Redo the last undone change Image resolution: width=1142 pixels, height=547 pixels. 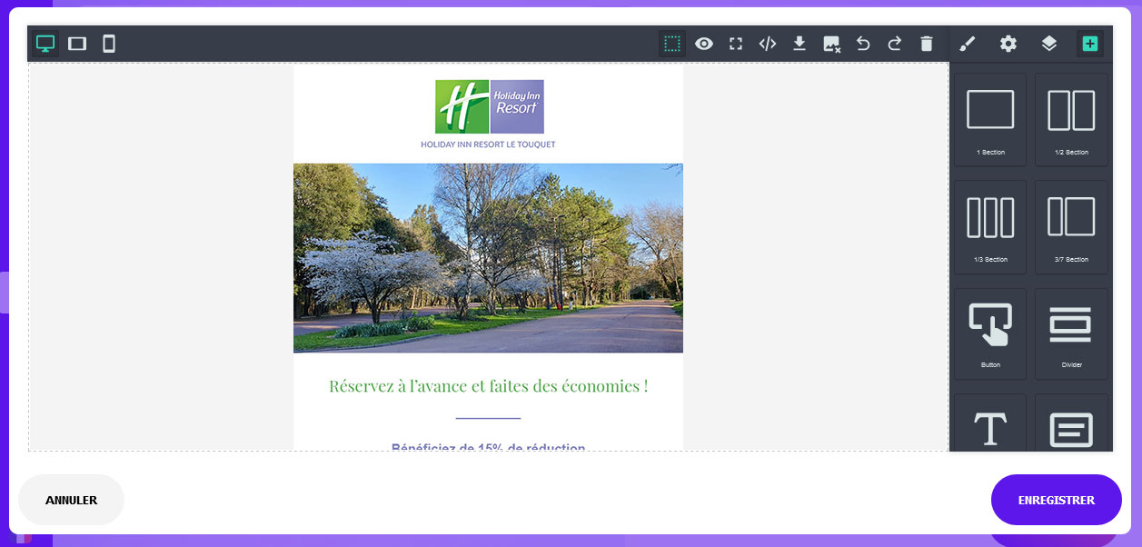point(895,44)
